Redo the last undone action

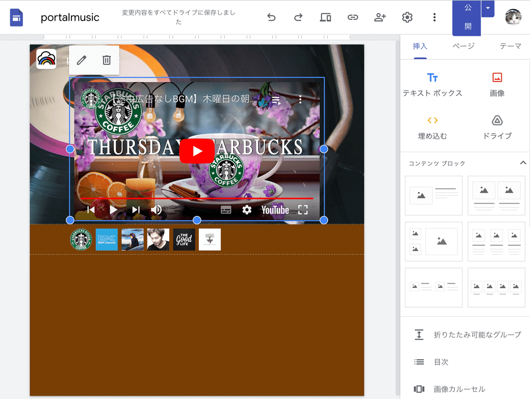tap(299, 17)
